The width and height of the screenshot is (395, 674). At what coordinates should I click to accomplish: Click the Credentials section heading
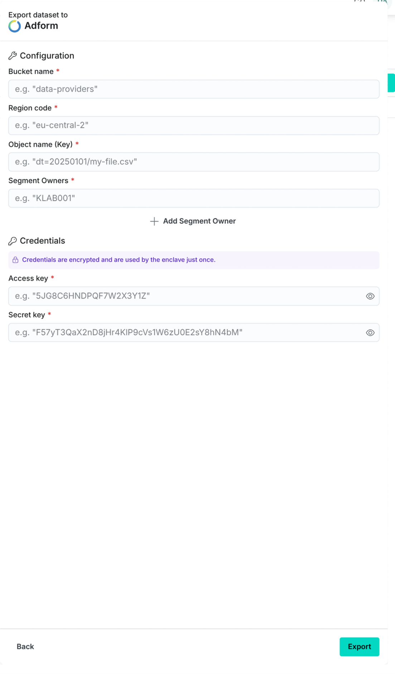pos(42,241)
